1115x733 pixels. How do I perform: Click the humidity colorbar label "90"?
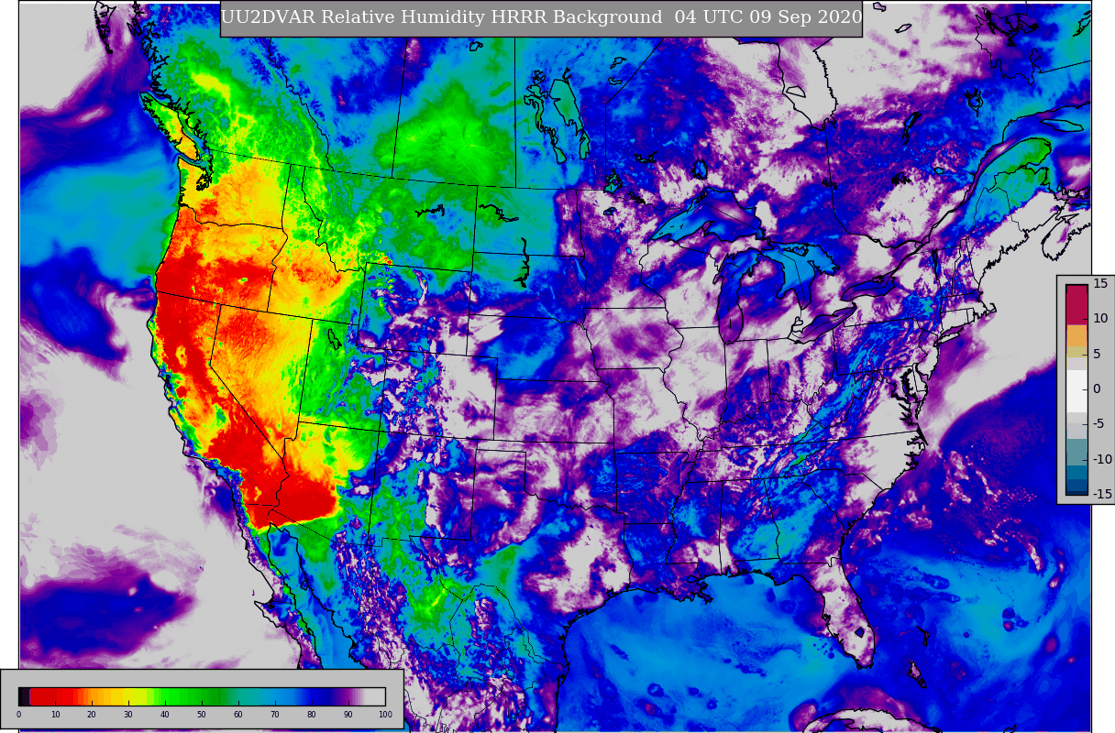(348, 715)
